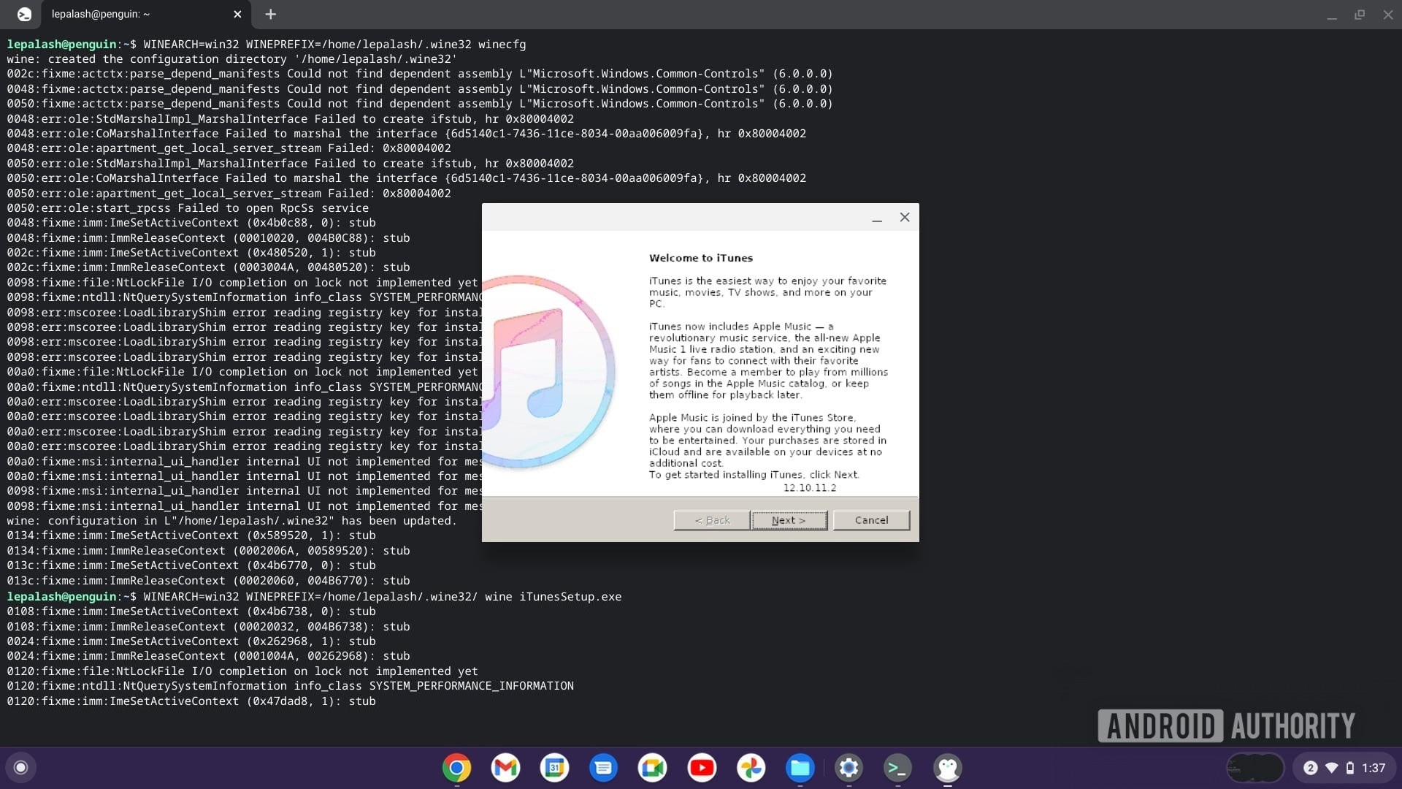This screenshot has height=789, width=1402.
Task: Open Chrome browser from the shelf
Action: pyautogui.click(x=456, y=768)
